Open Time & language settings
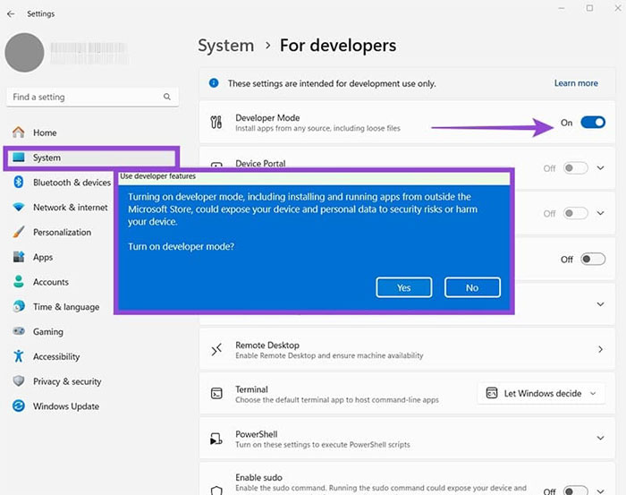Viewport: 626px width, 495px height. [x=65, y=307]
